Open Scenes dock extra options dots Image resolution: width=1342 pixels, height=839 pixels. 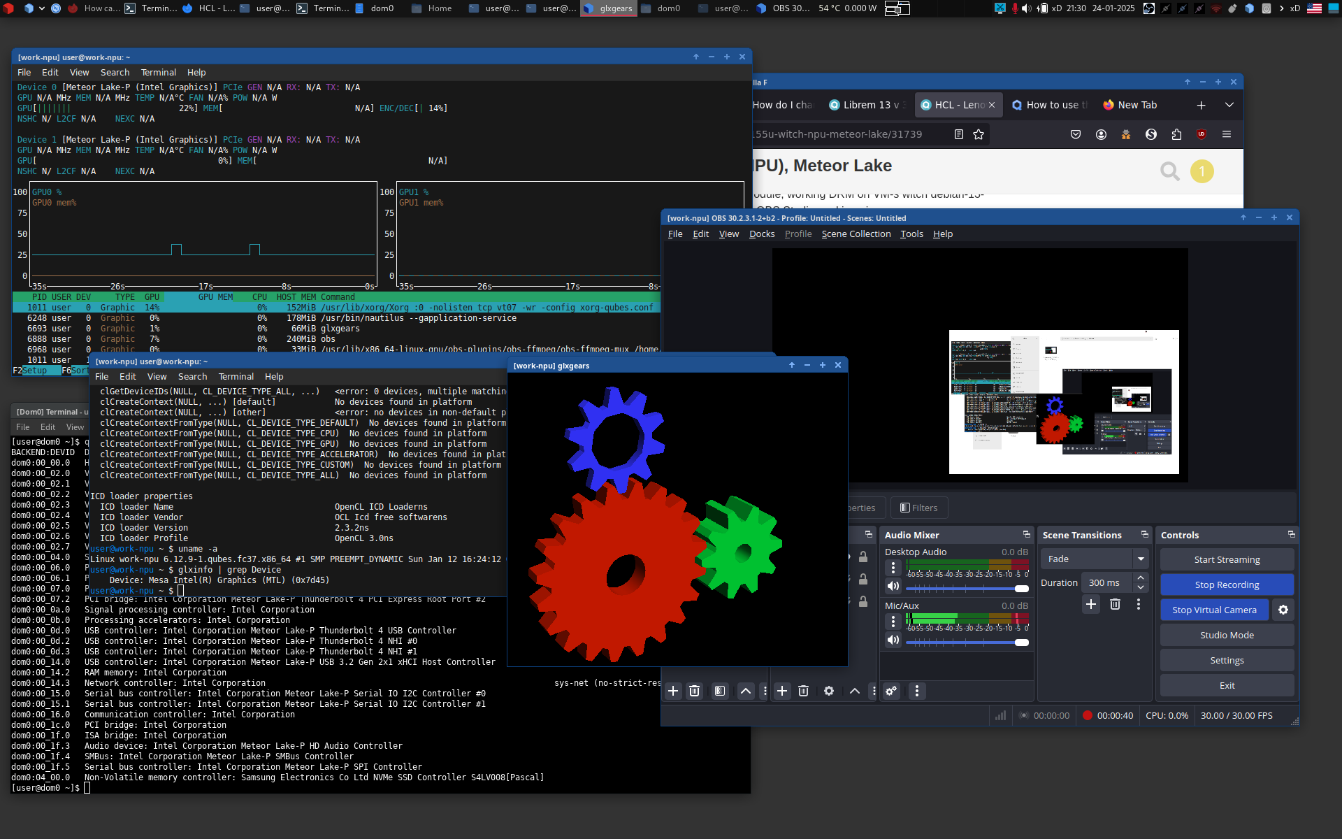[x=765, y=691]
